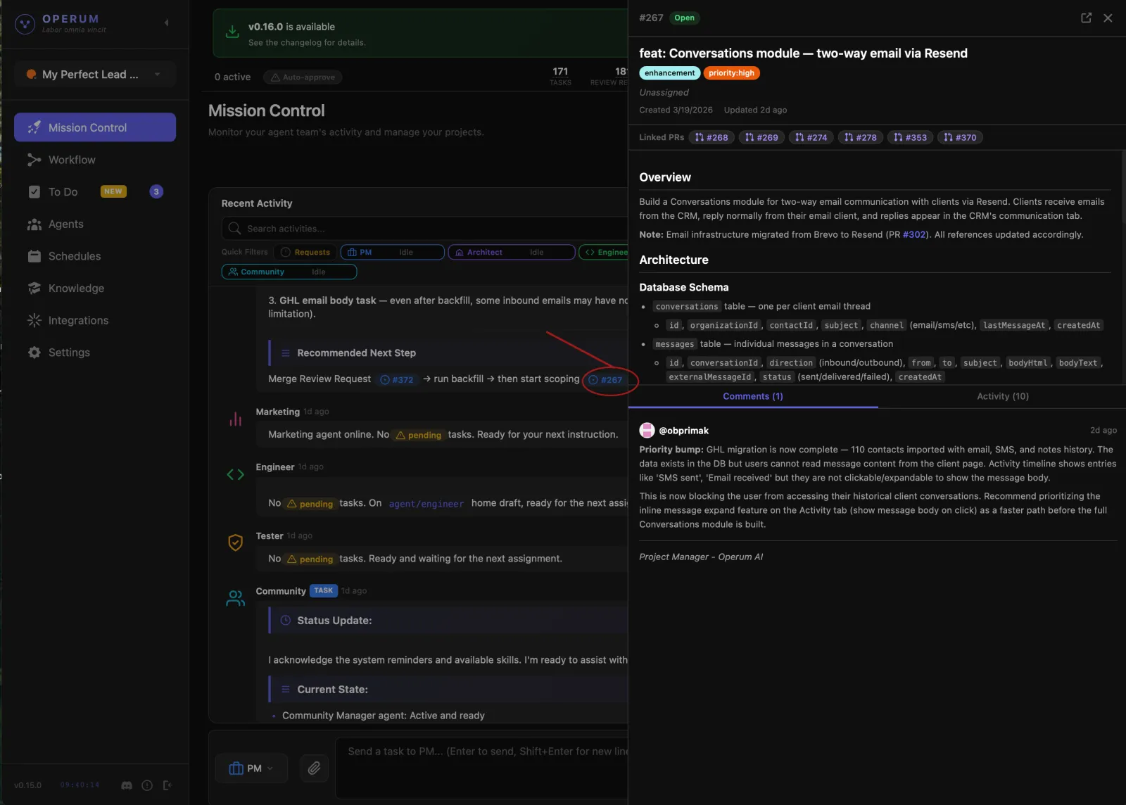Enable the Requests quick filter
The width and height of the screenshot is (1126, 805).
(x=305, y=252)
